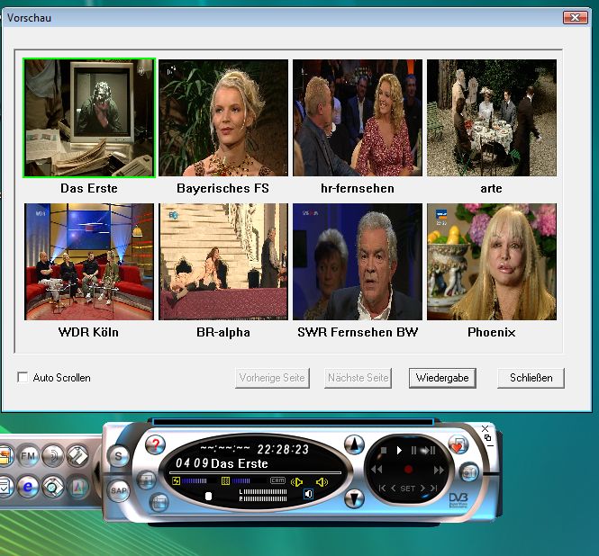Pause playback on the player
Screen dimensions: 599x556
pyautogui.click(x=413, y=451)
